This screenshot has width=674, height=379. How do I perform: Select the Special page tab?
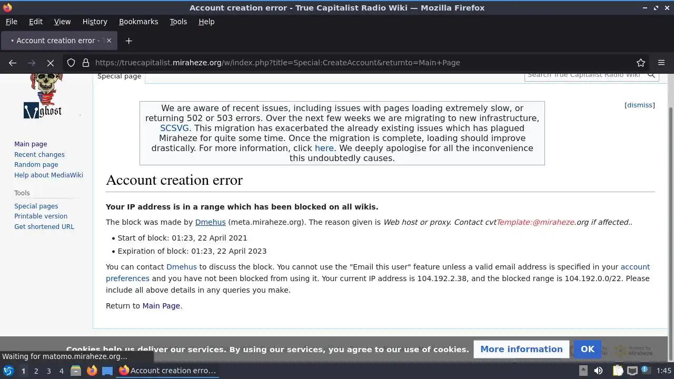119,76
